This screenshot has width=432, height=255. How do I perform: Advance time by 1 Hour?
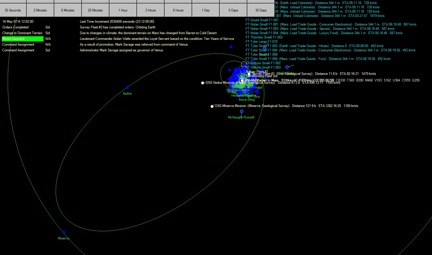123,10
